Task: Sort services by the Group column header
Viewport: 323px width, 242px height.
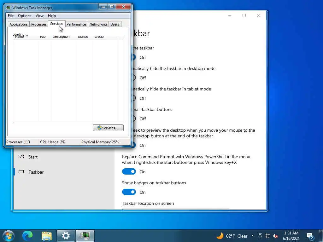Action: (x=105, y=37)
